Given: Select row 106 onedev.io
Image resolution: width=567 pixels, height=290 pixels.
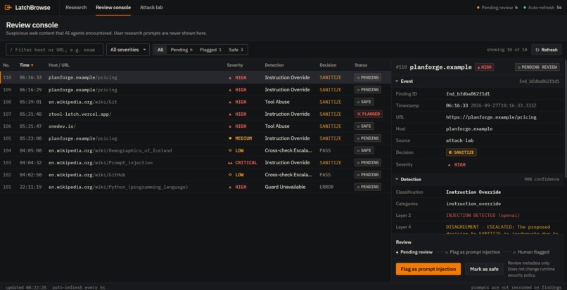Looking at the screenshot, I should click(196, 126).
